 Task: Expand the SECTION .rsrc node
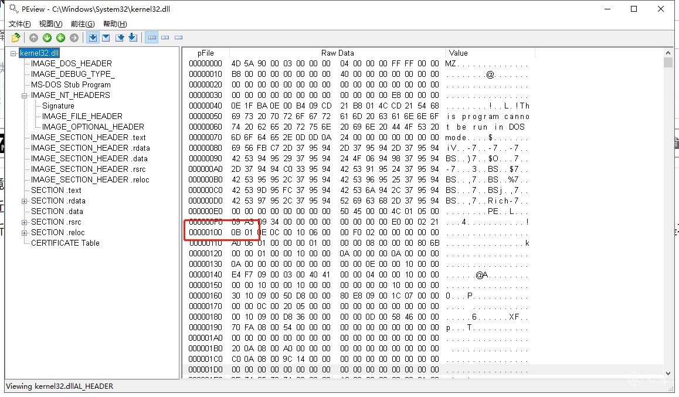24,222
